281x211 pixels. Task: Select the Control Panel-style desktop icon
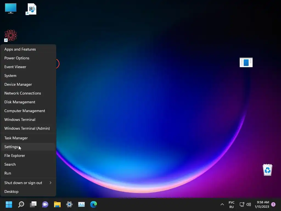click(246, 62)
